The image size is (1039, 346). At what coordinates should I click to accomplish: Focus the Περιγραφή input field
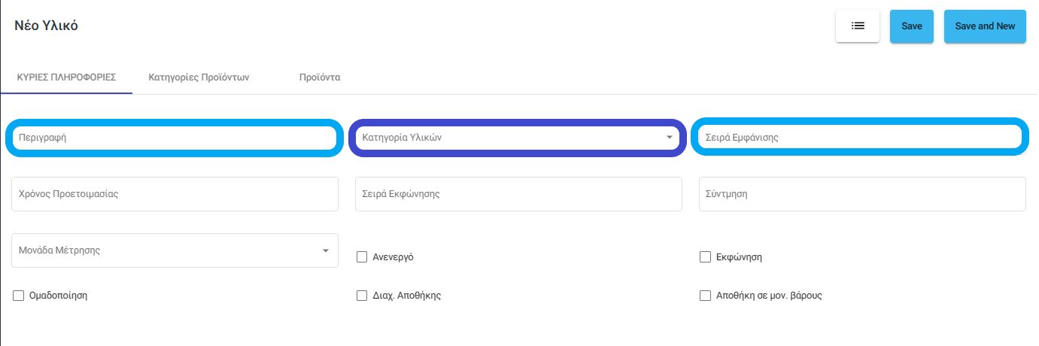coord(175,138)
